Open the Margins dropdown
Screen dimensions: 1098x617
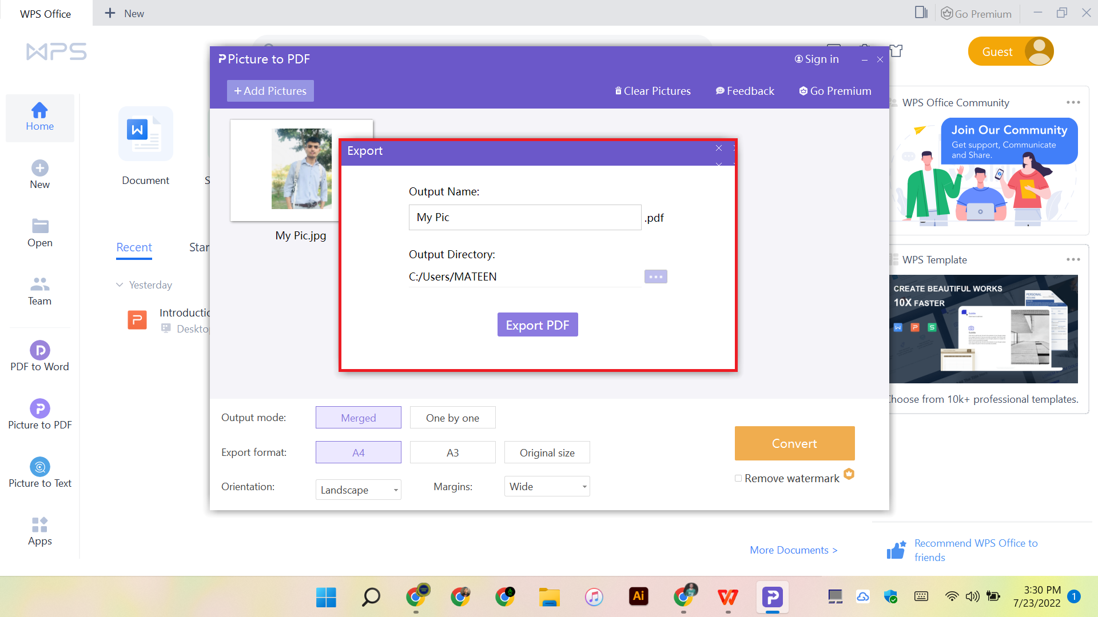pos(547,486)
